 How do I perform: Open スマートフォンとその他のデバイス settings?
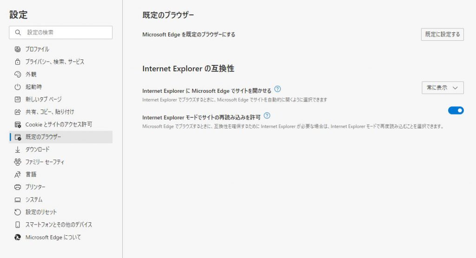click(x=61, y=225)
